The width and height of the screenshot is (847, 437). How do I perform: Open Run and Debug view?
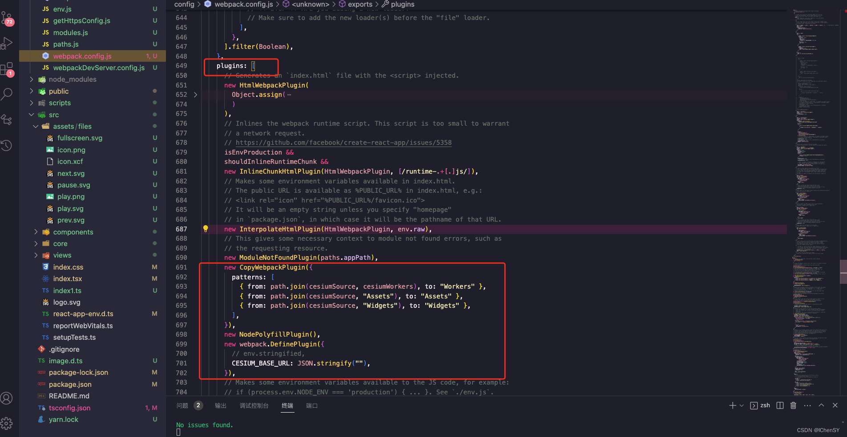pos(7,44)
